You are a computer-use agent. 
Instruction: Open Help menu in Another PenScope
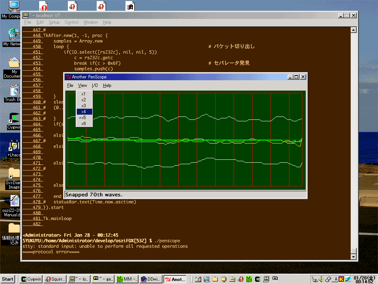click(x=107, y=85)
